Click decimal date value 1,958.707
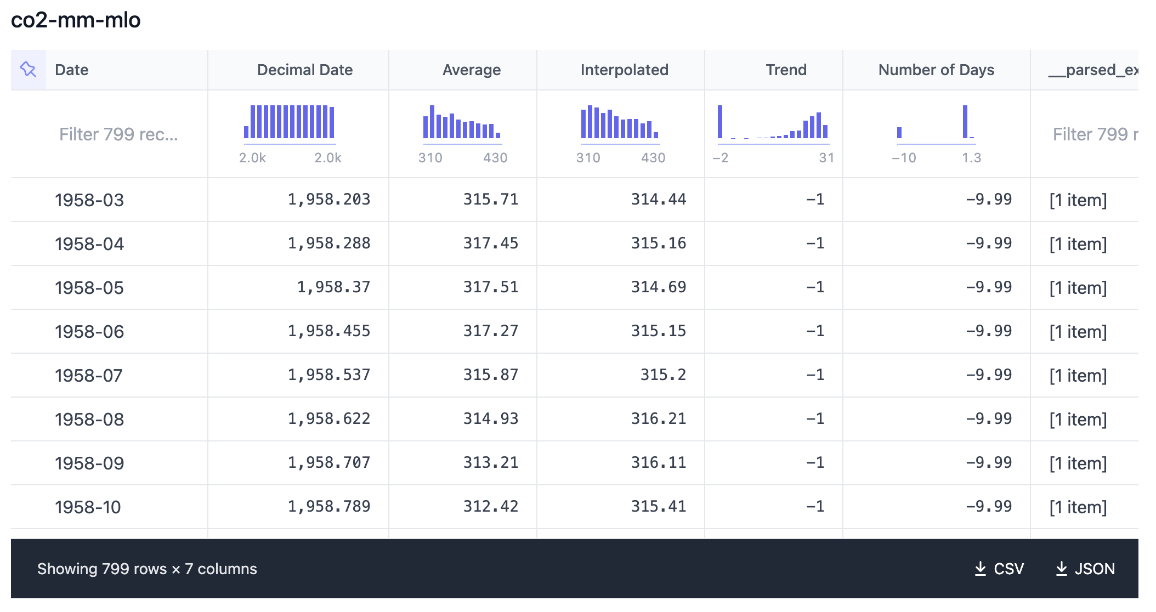The image size is (1156, 612). [329, 462]
